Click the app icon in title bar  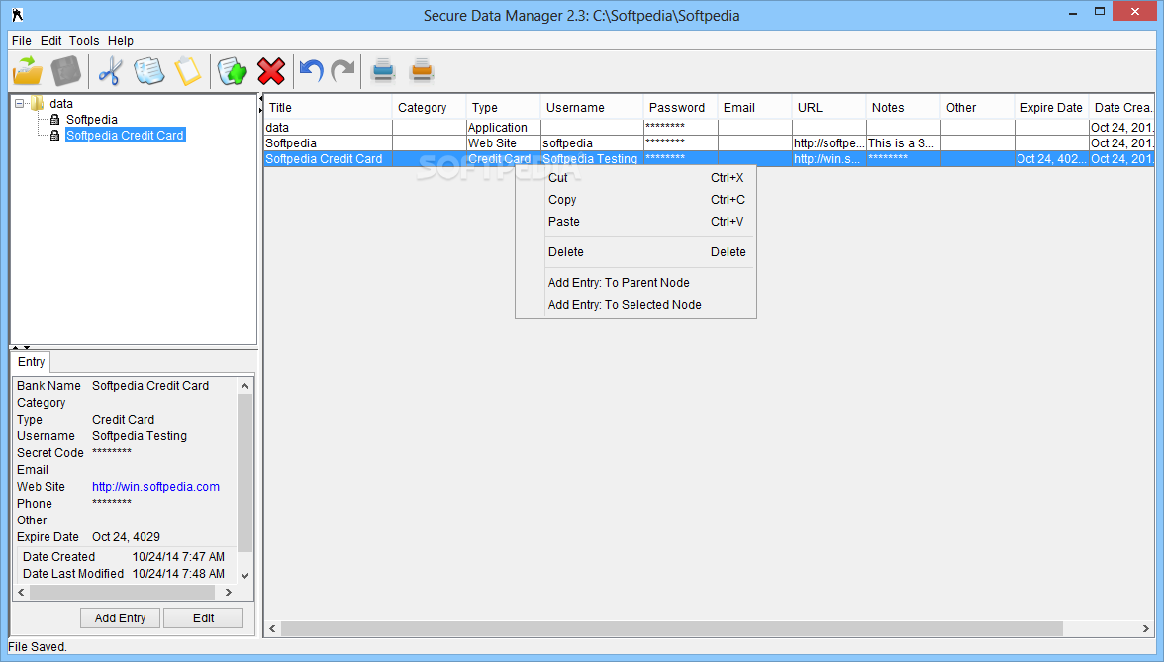click(x=17, y=15)
